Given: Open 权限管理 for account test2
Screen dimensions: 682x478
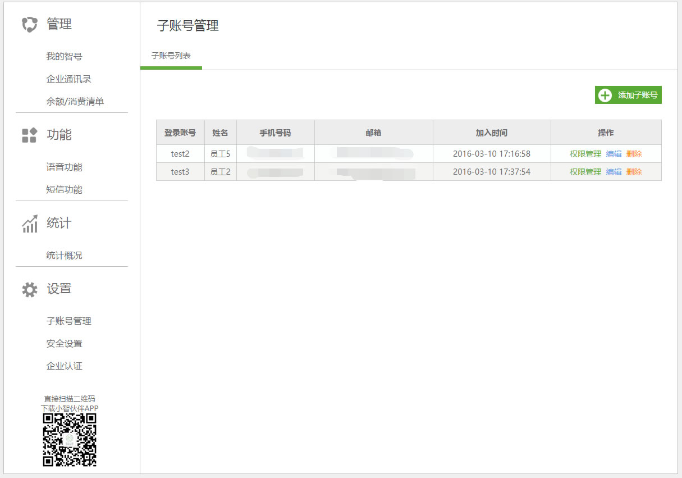Looking at the screenshot, I should [x=585, y=154].
